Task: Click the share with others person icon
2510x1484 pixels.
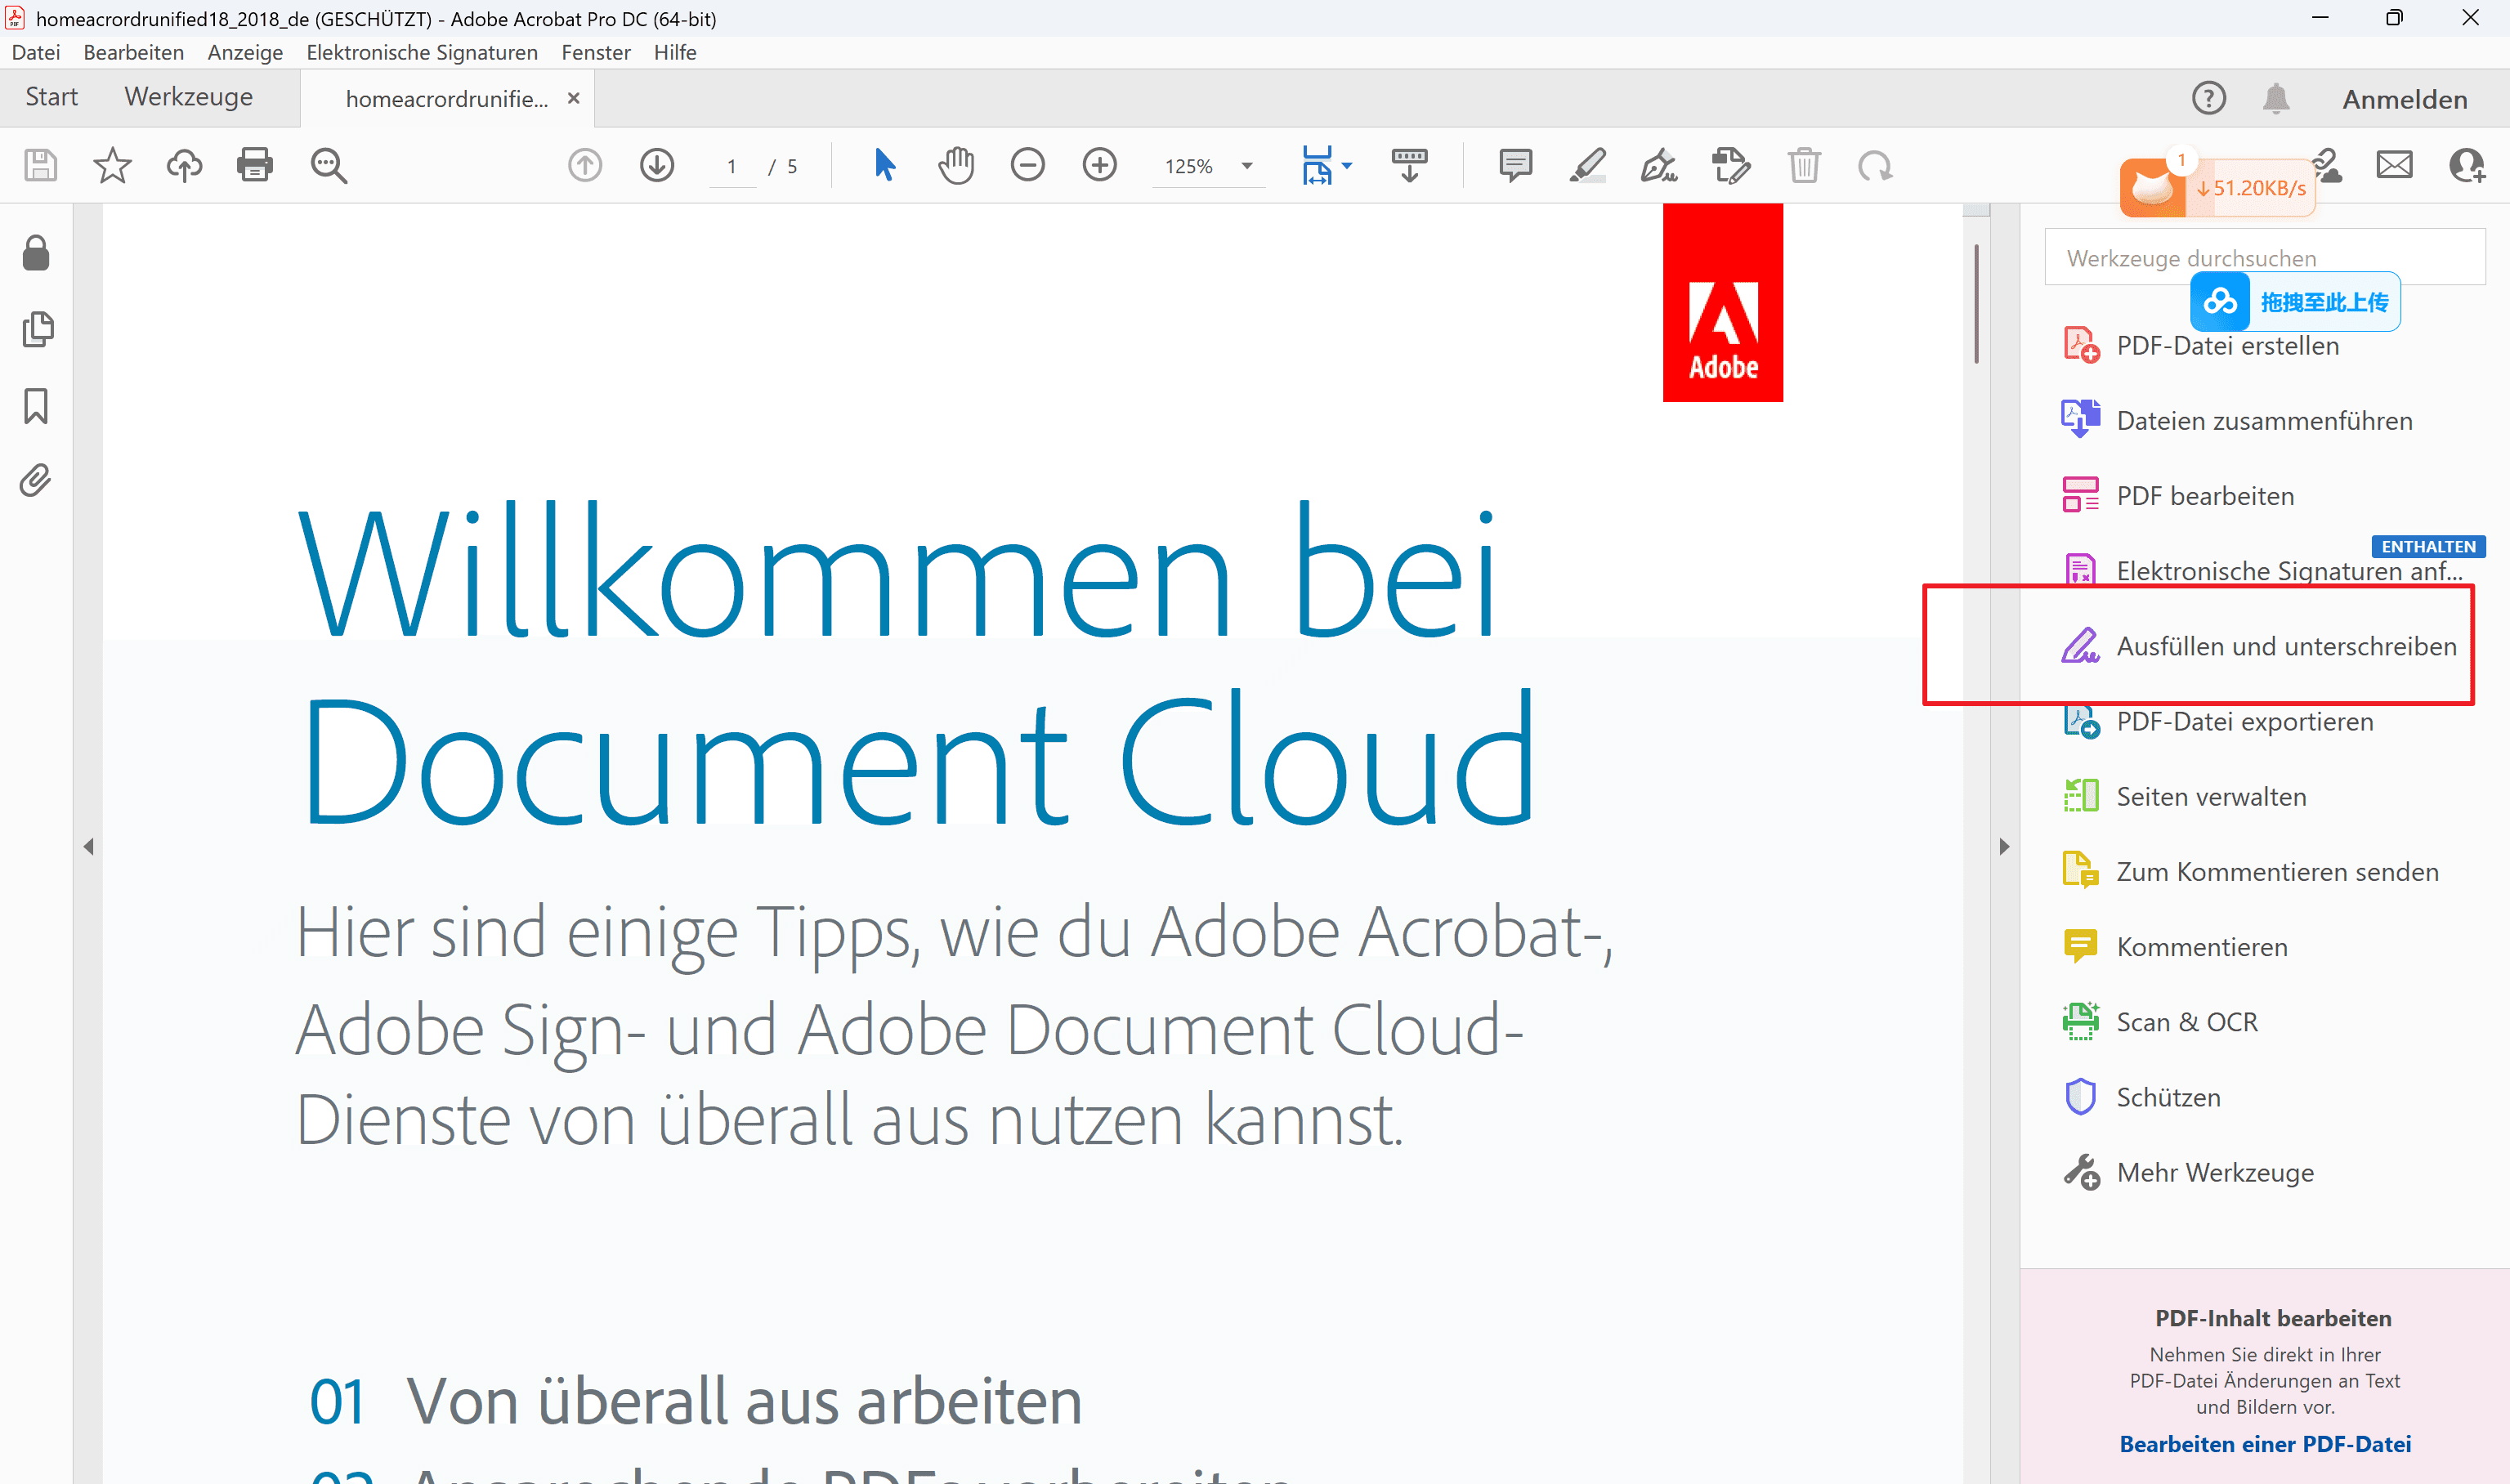Action: point(2467,165)
